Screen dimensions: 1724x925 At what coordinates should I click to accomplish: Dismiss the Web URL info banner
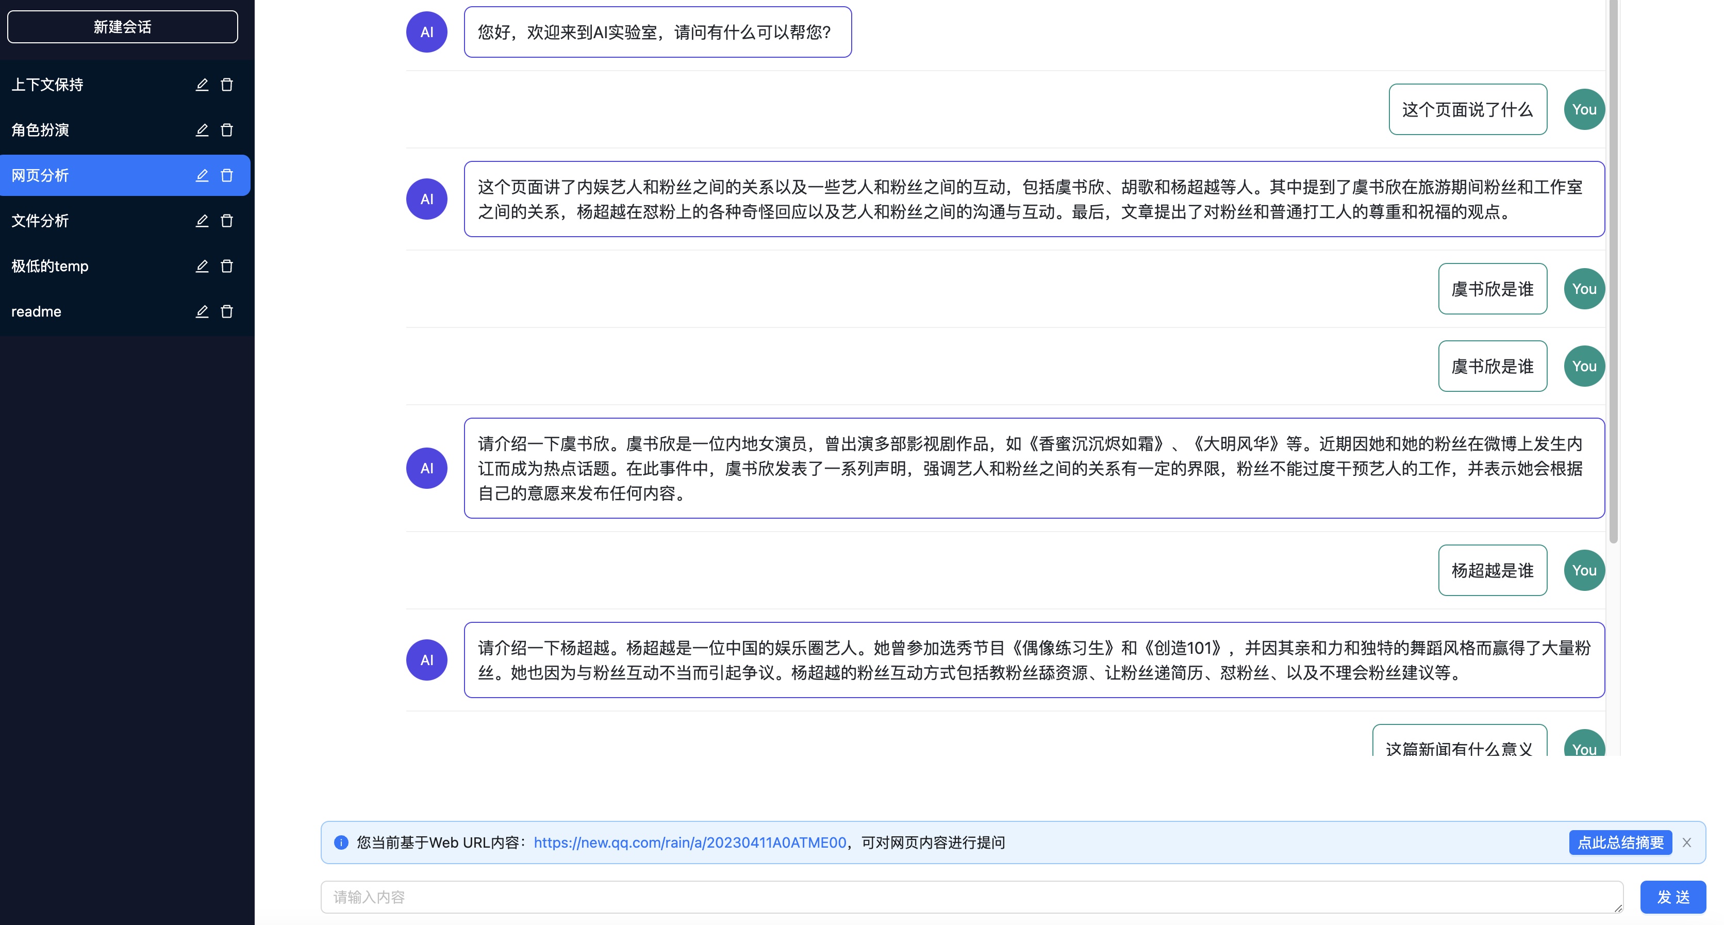pos(1686,843)
